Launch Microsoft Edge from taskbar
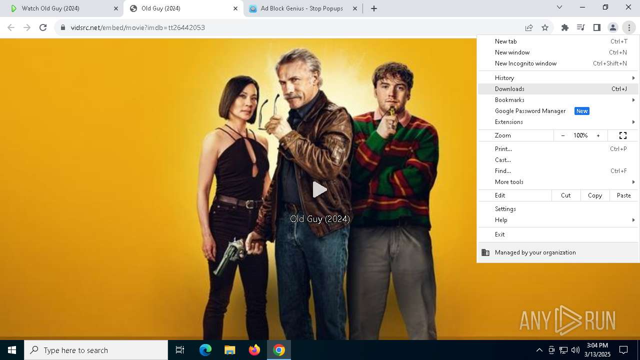The image size is (640, 360). pyautogui.click(x=205, y=350)
